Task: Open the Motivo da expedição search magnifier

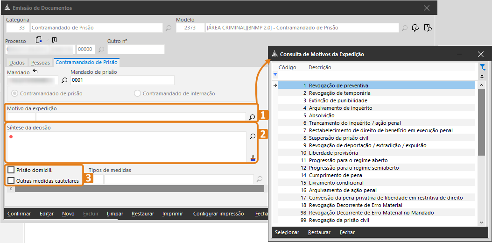Action: [252, 117]
